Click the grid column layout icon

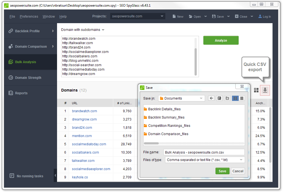pos(256,90)
